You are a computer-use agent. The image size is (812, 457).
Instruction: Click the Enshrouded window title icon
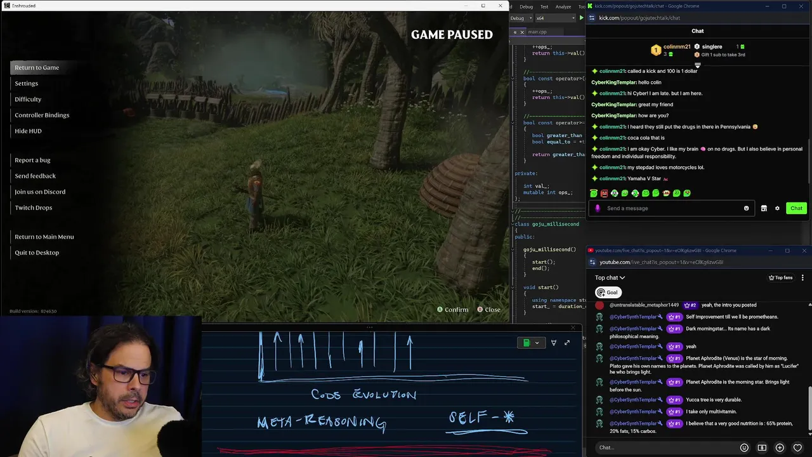[6, 6]
